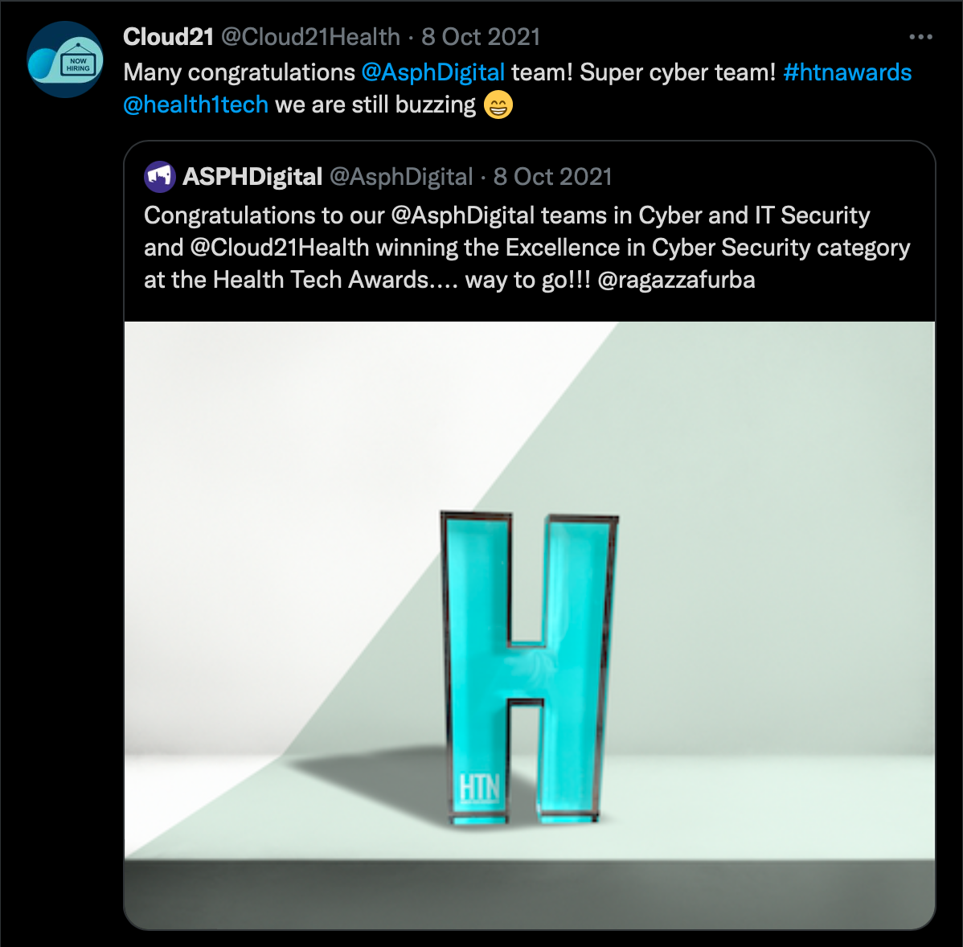Open the Cloud21 profile avatar
Image resolution: width=963 pixels, height=947 pixels.
(x=65, y=59)
